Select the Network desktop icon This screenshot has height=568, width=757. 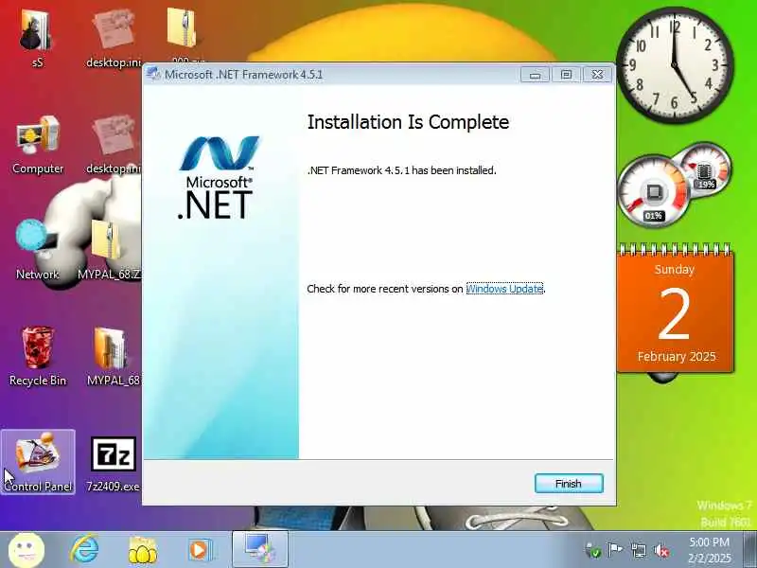point(38,250)
